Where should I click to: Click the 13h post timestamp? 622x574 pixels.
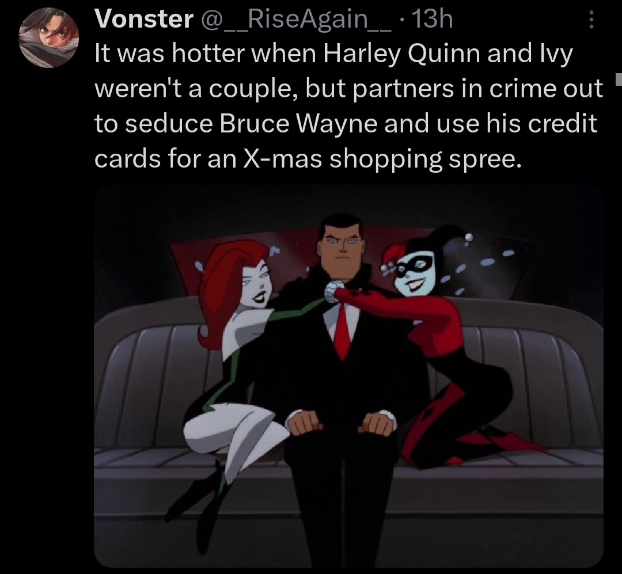tap(433, 18)
